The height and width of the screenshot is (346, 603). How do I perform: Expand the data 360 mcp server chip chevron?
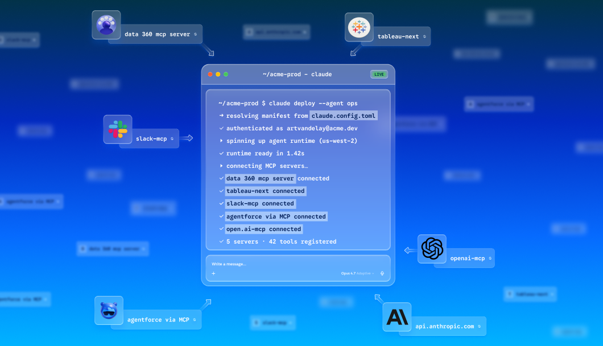[x=195, y=34]
